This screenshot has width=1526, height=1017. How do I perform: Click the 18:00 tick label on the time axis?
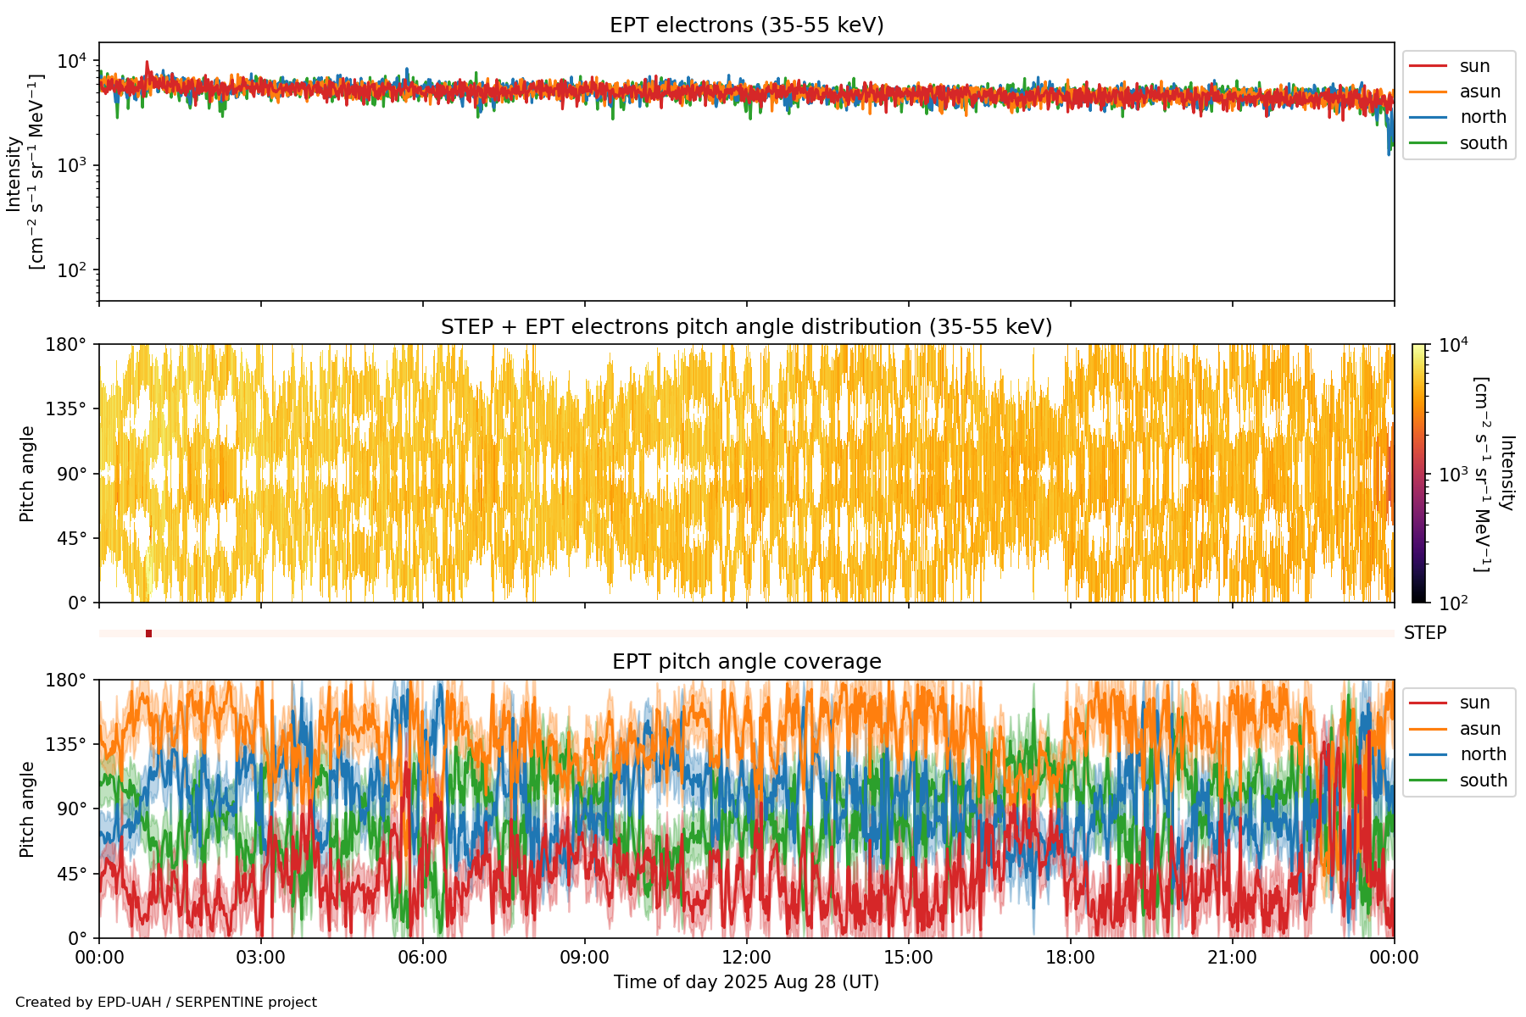coord(1070,958)
